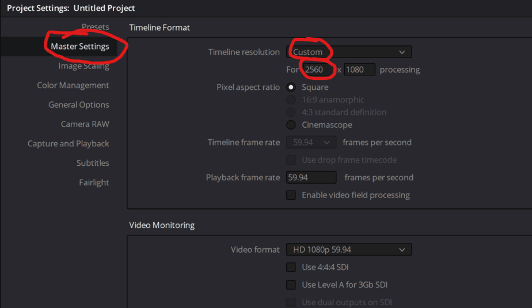Expand the Timeline frame rate dropdown
Viewport: 532px width, 308px height.
click(311, 142)
